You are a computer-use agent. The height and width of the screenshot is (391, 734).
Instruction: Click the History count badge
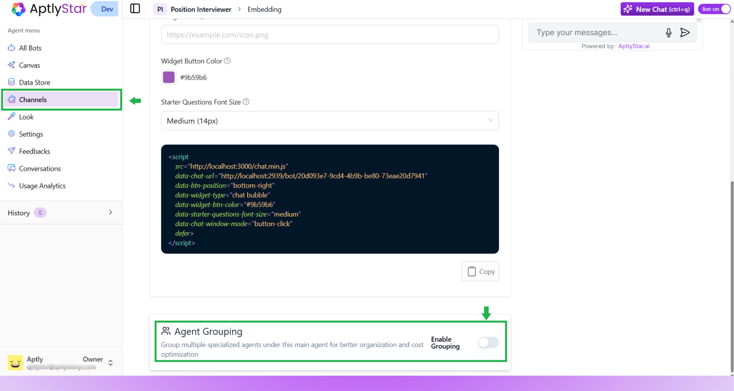pos(40,213)
